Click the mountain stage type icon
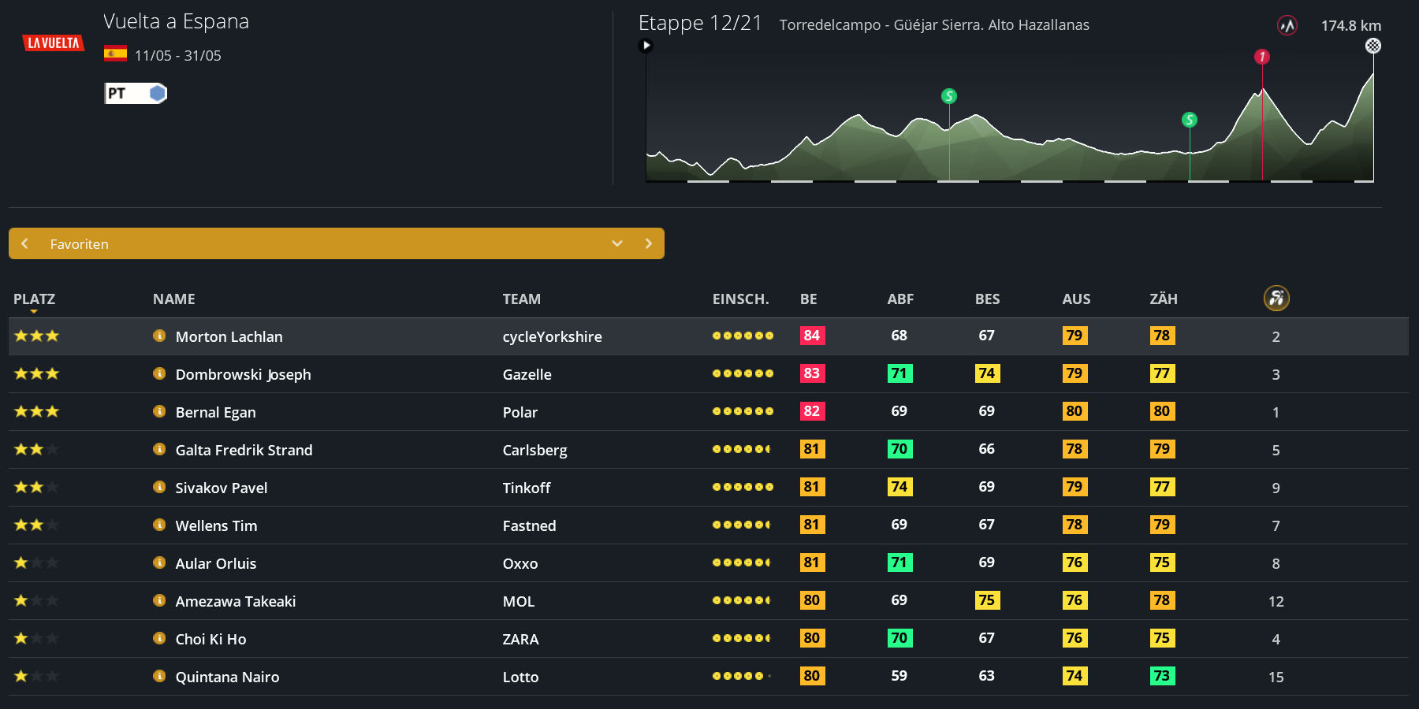Viewport: 1419px width, 709px height. point(1287,26)
